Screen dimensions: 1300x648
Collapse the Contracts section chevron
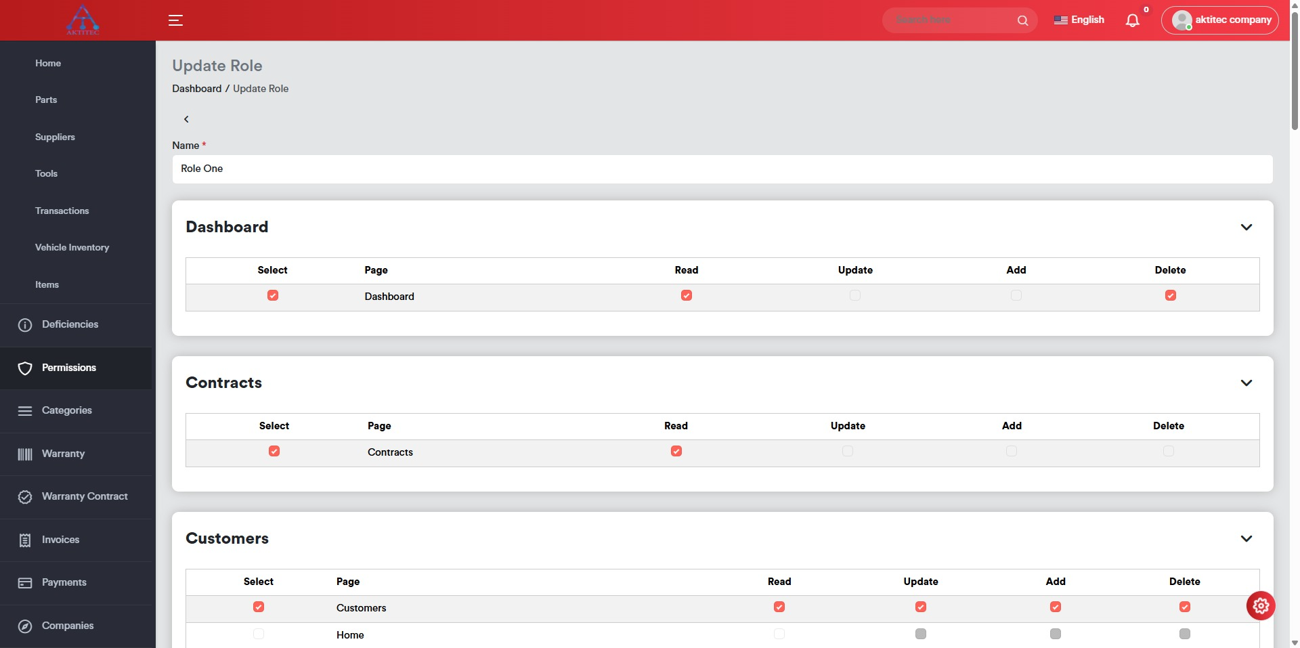tap(1247, 383)
